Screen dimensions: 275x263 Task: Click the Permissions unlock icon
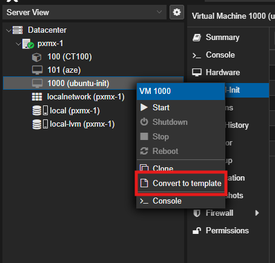click(x=197, y=230)
